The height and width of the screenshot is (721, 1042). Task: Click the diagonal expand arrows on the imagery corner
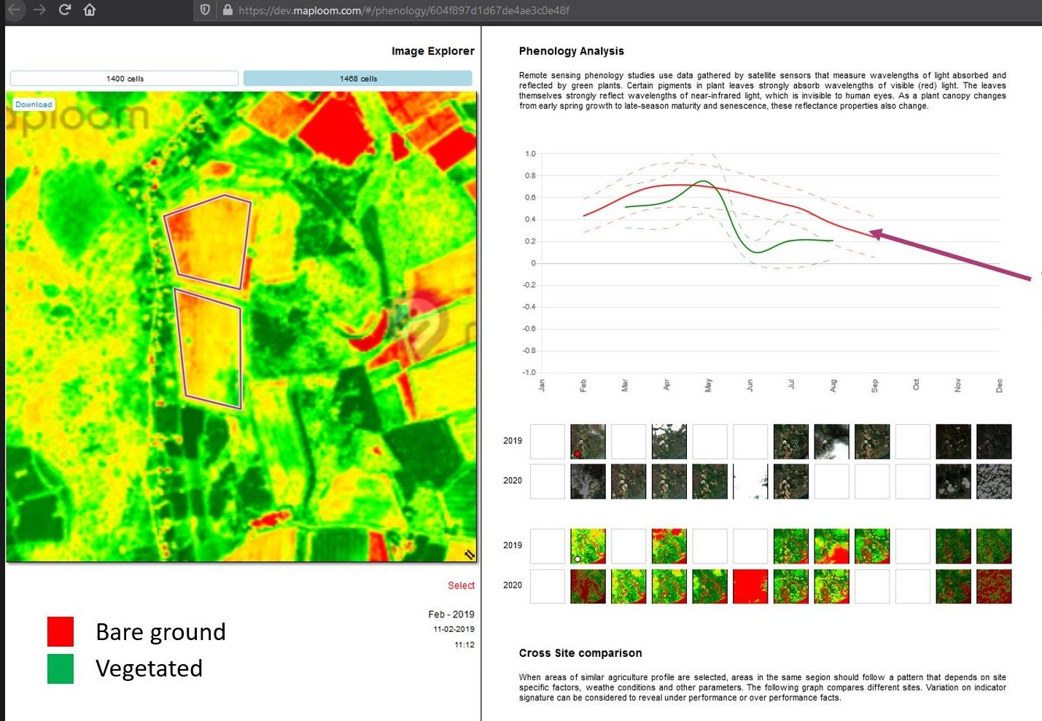(469, 555)
